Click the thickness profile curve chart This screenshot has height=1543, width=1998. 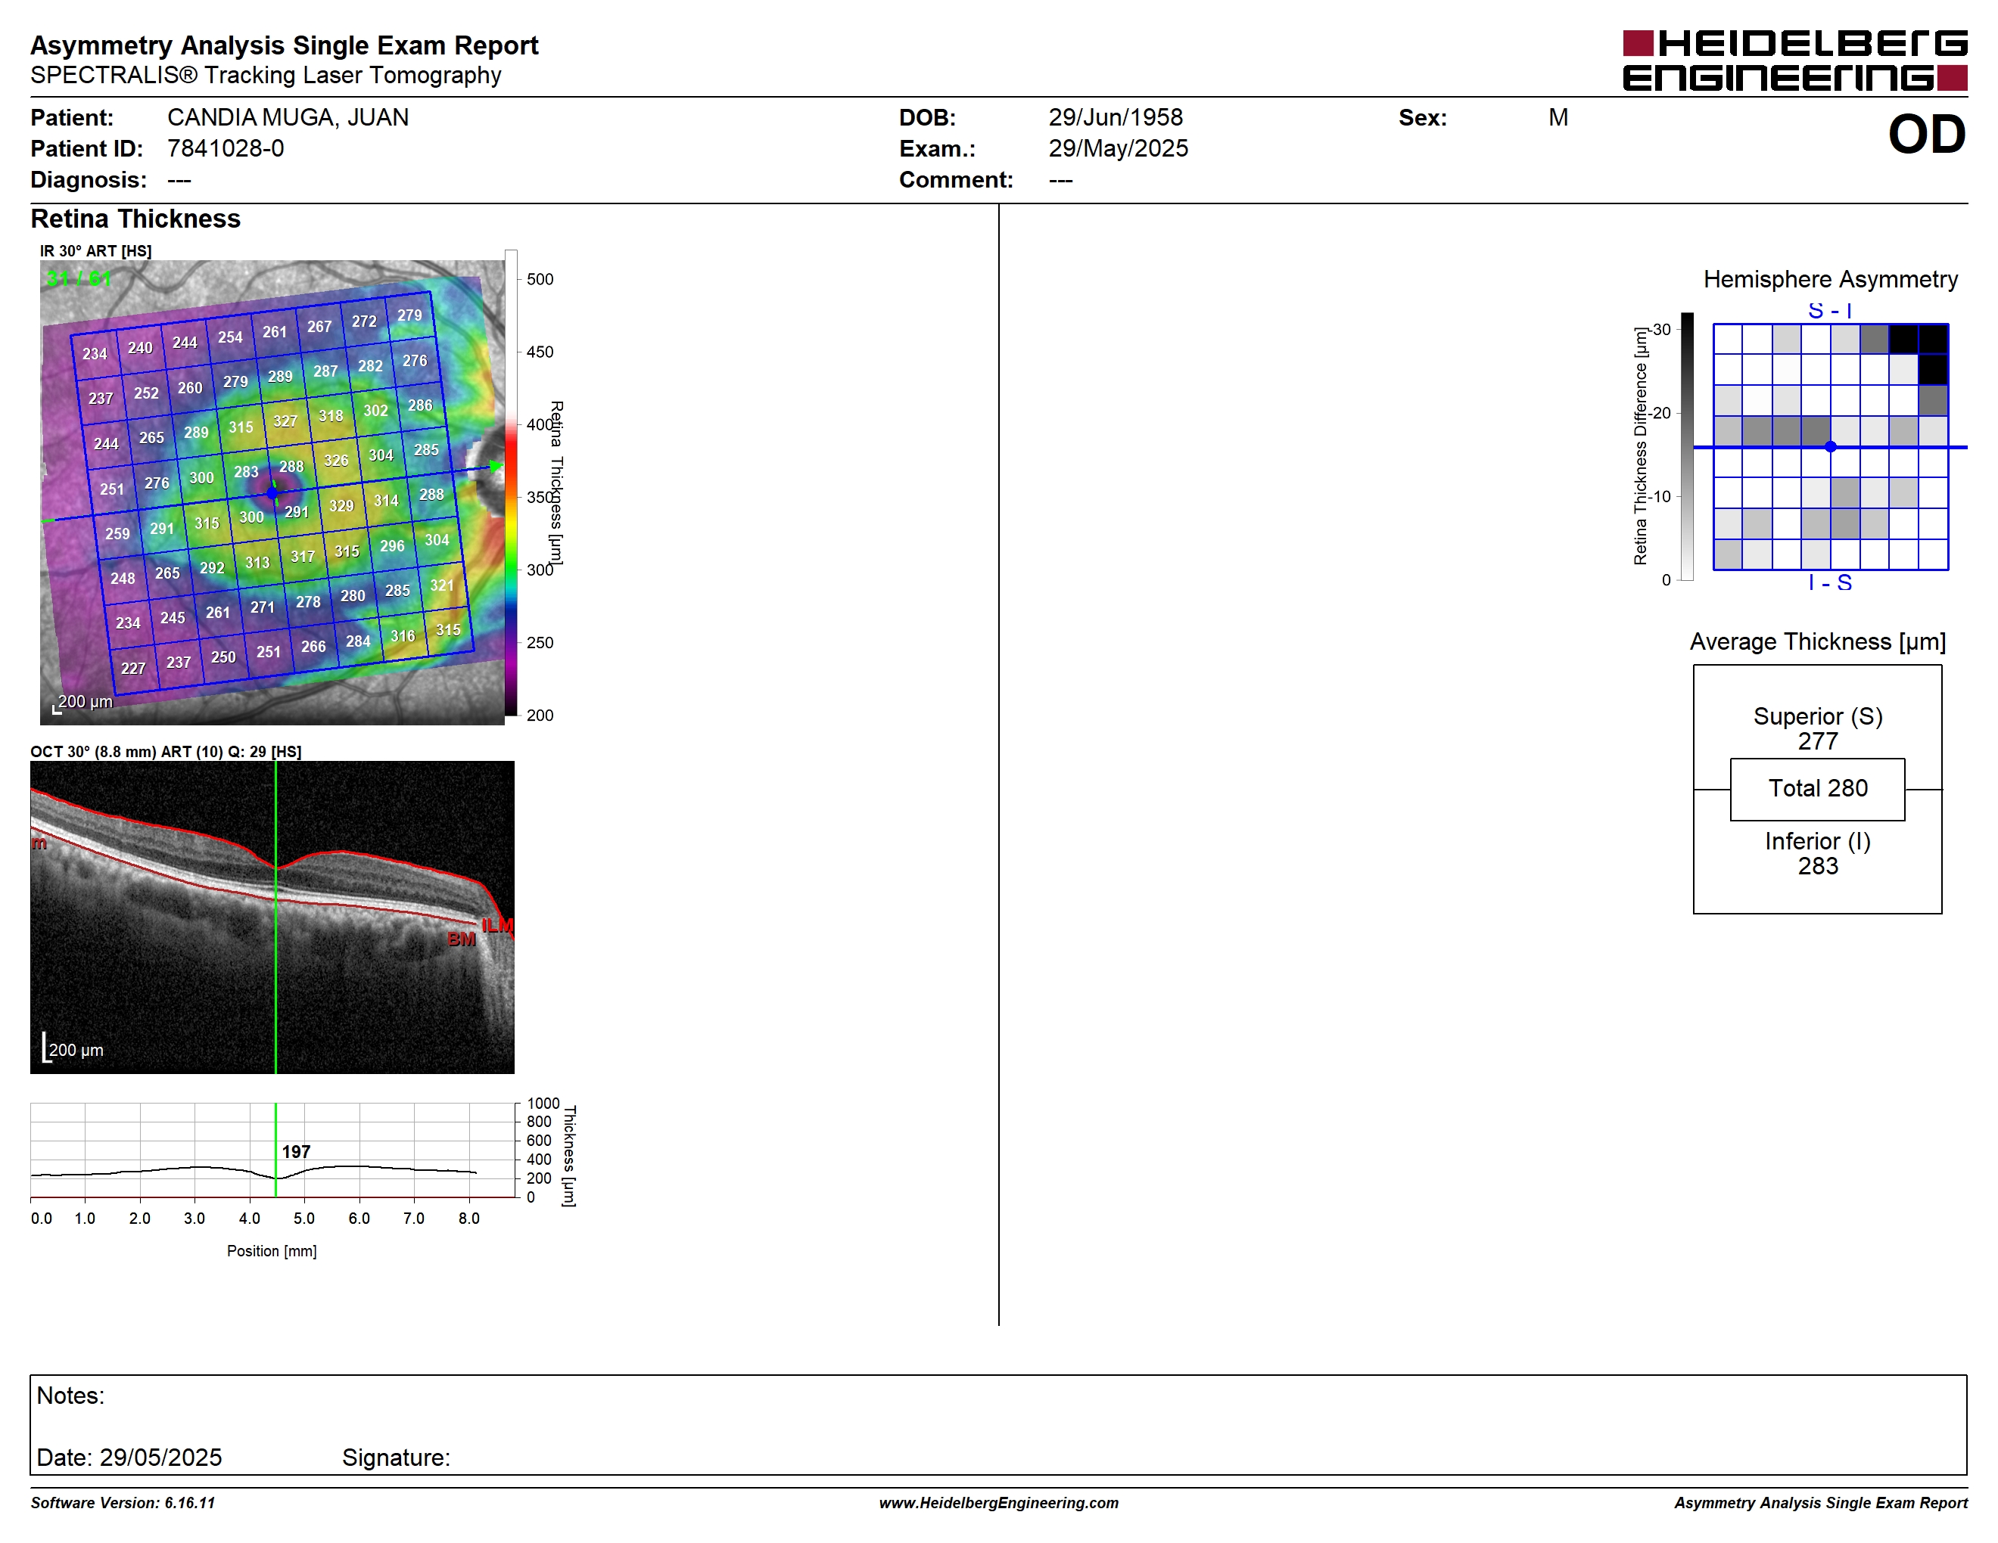[x=272, y=1150]
